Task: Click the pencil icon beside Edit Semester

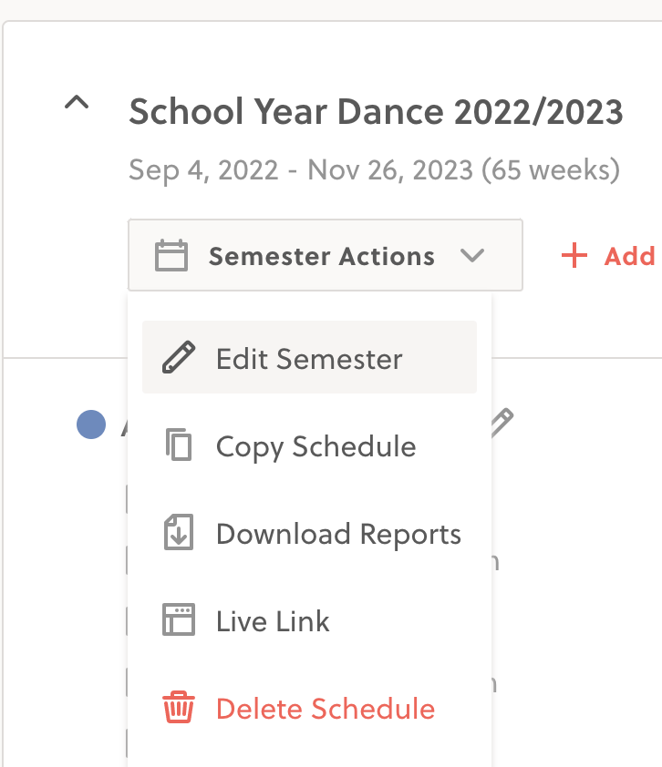Action: 178,358
